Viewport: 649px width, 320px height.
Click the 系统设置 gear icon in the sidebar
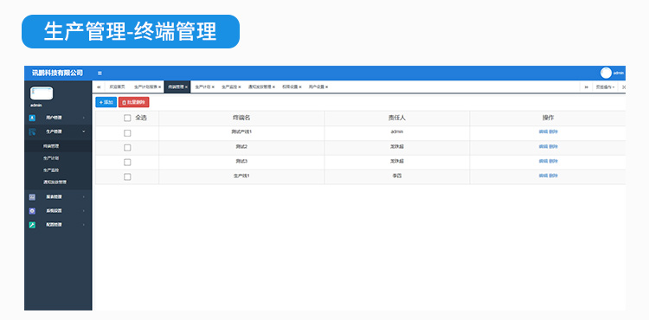pyautogui.click(x=32, y=211)
